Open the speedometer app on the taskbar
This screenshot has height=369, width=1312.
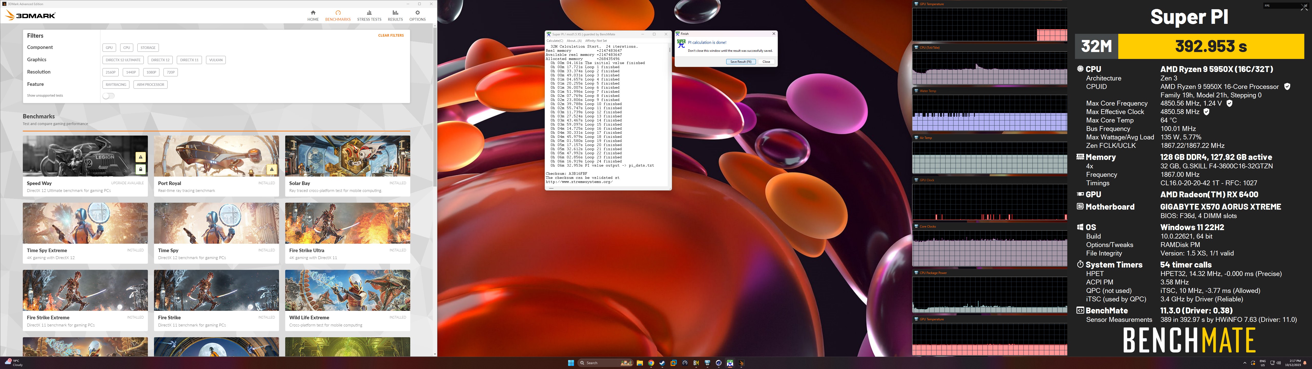tap(685, 363)
